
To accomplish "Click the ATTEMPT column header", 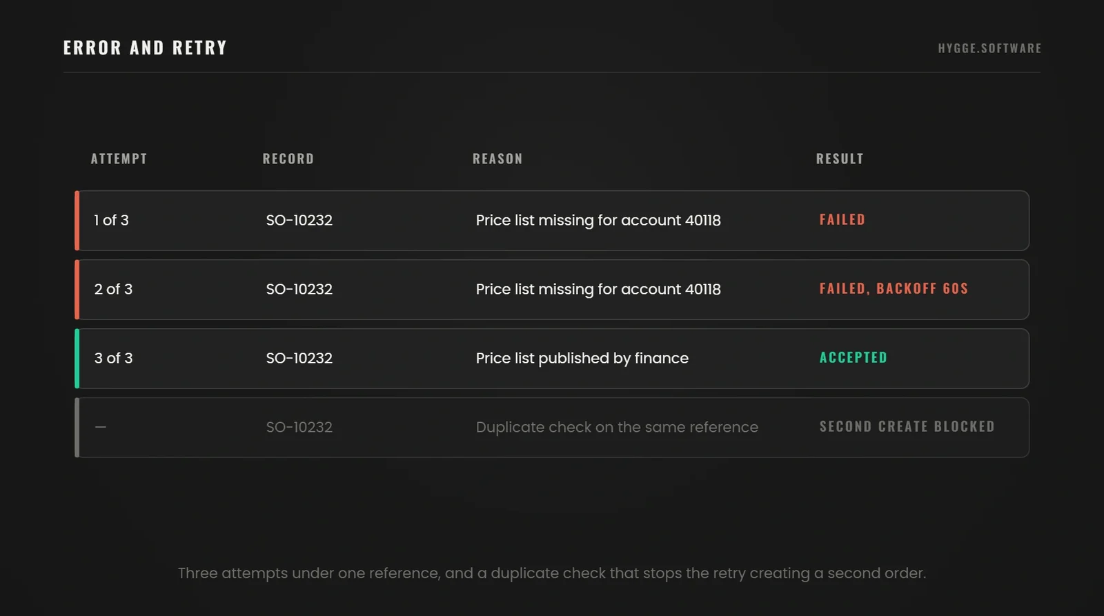I will (119, 159).
